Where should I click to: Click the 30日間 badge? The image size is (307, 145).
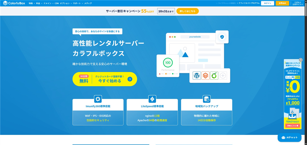pos(84,76)
